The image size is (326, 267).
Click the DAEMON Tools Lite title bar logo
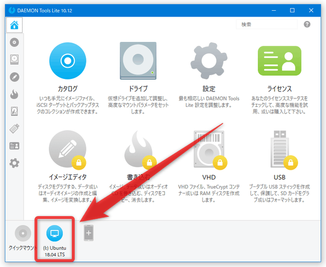[x=12, y=10]
